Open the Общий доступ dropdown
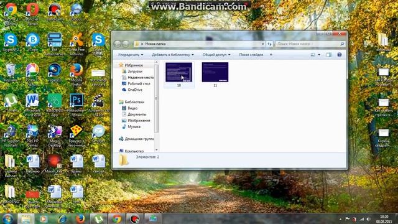The image size is (398, 224). 216,55
